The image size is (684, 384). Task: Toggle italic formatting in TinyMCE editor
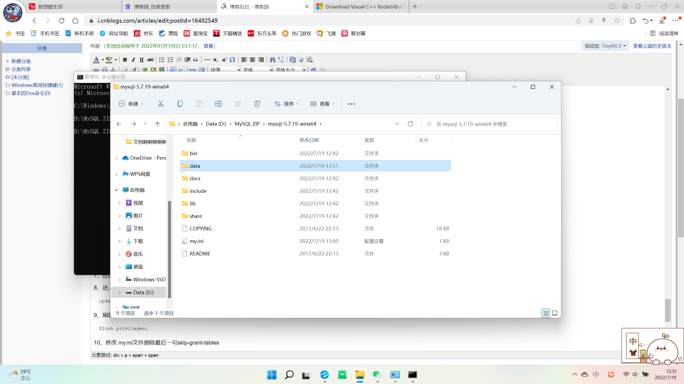(133, 60)
